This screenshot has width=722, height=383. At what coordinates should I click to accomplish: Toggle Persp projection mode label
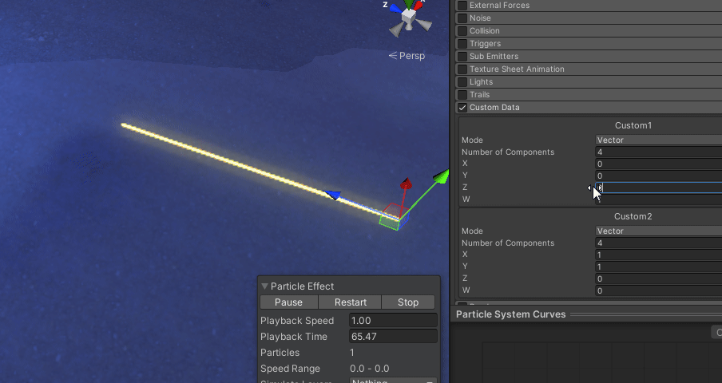pyautogui.click(x=407, y=56)
